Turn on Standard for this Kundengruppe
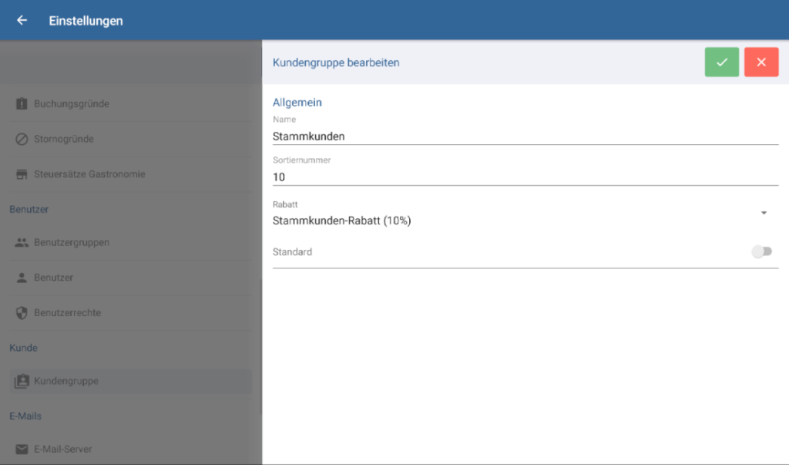789x465 pixels. (762, 251)
